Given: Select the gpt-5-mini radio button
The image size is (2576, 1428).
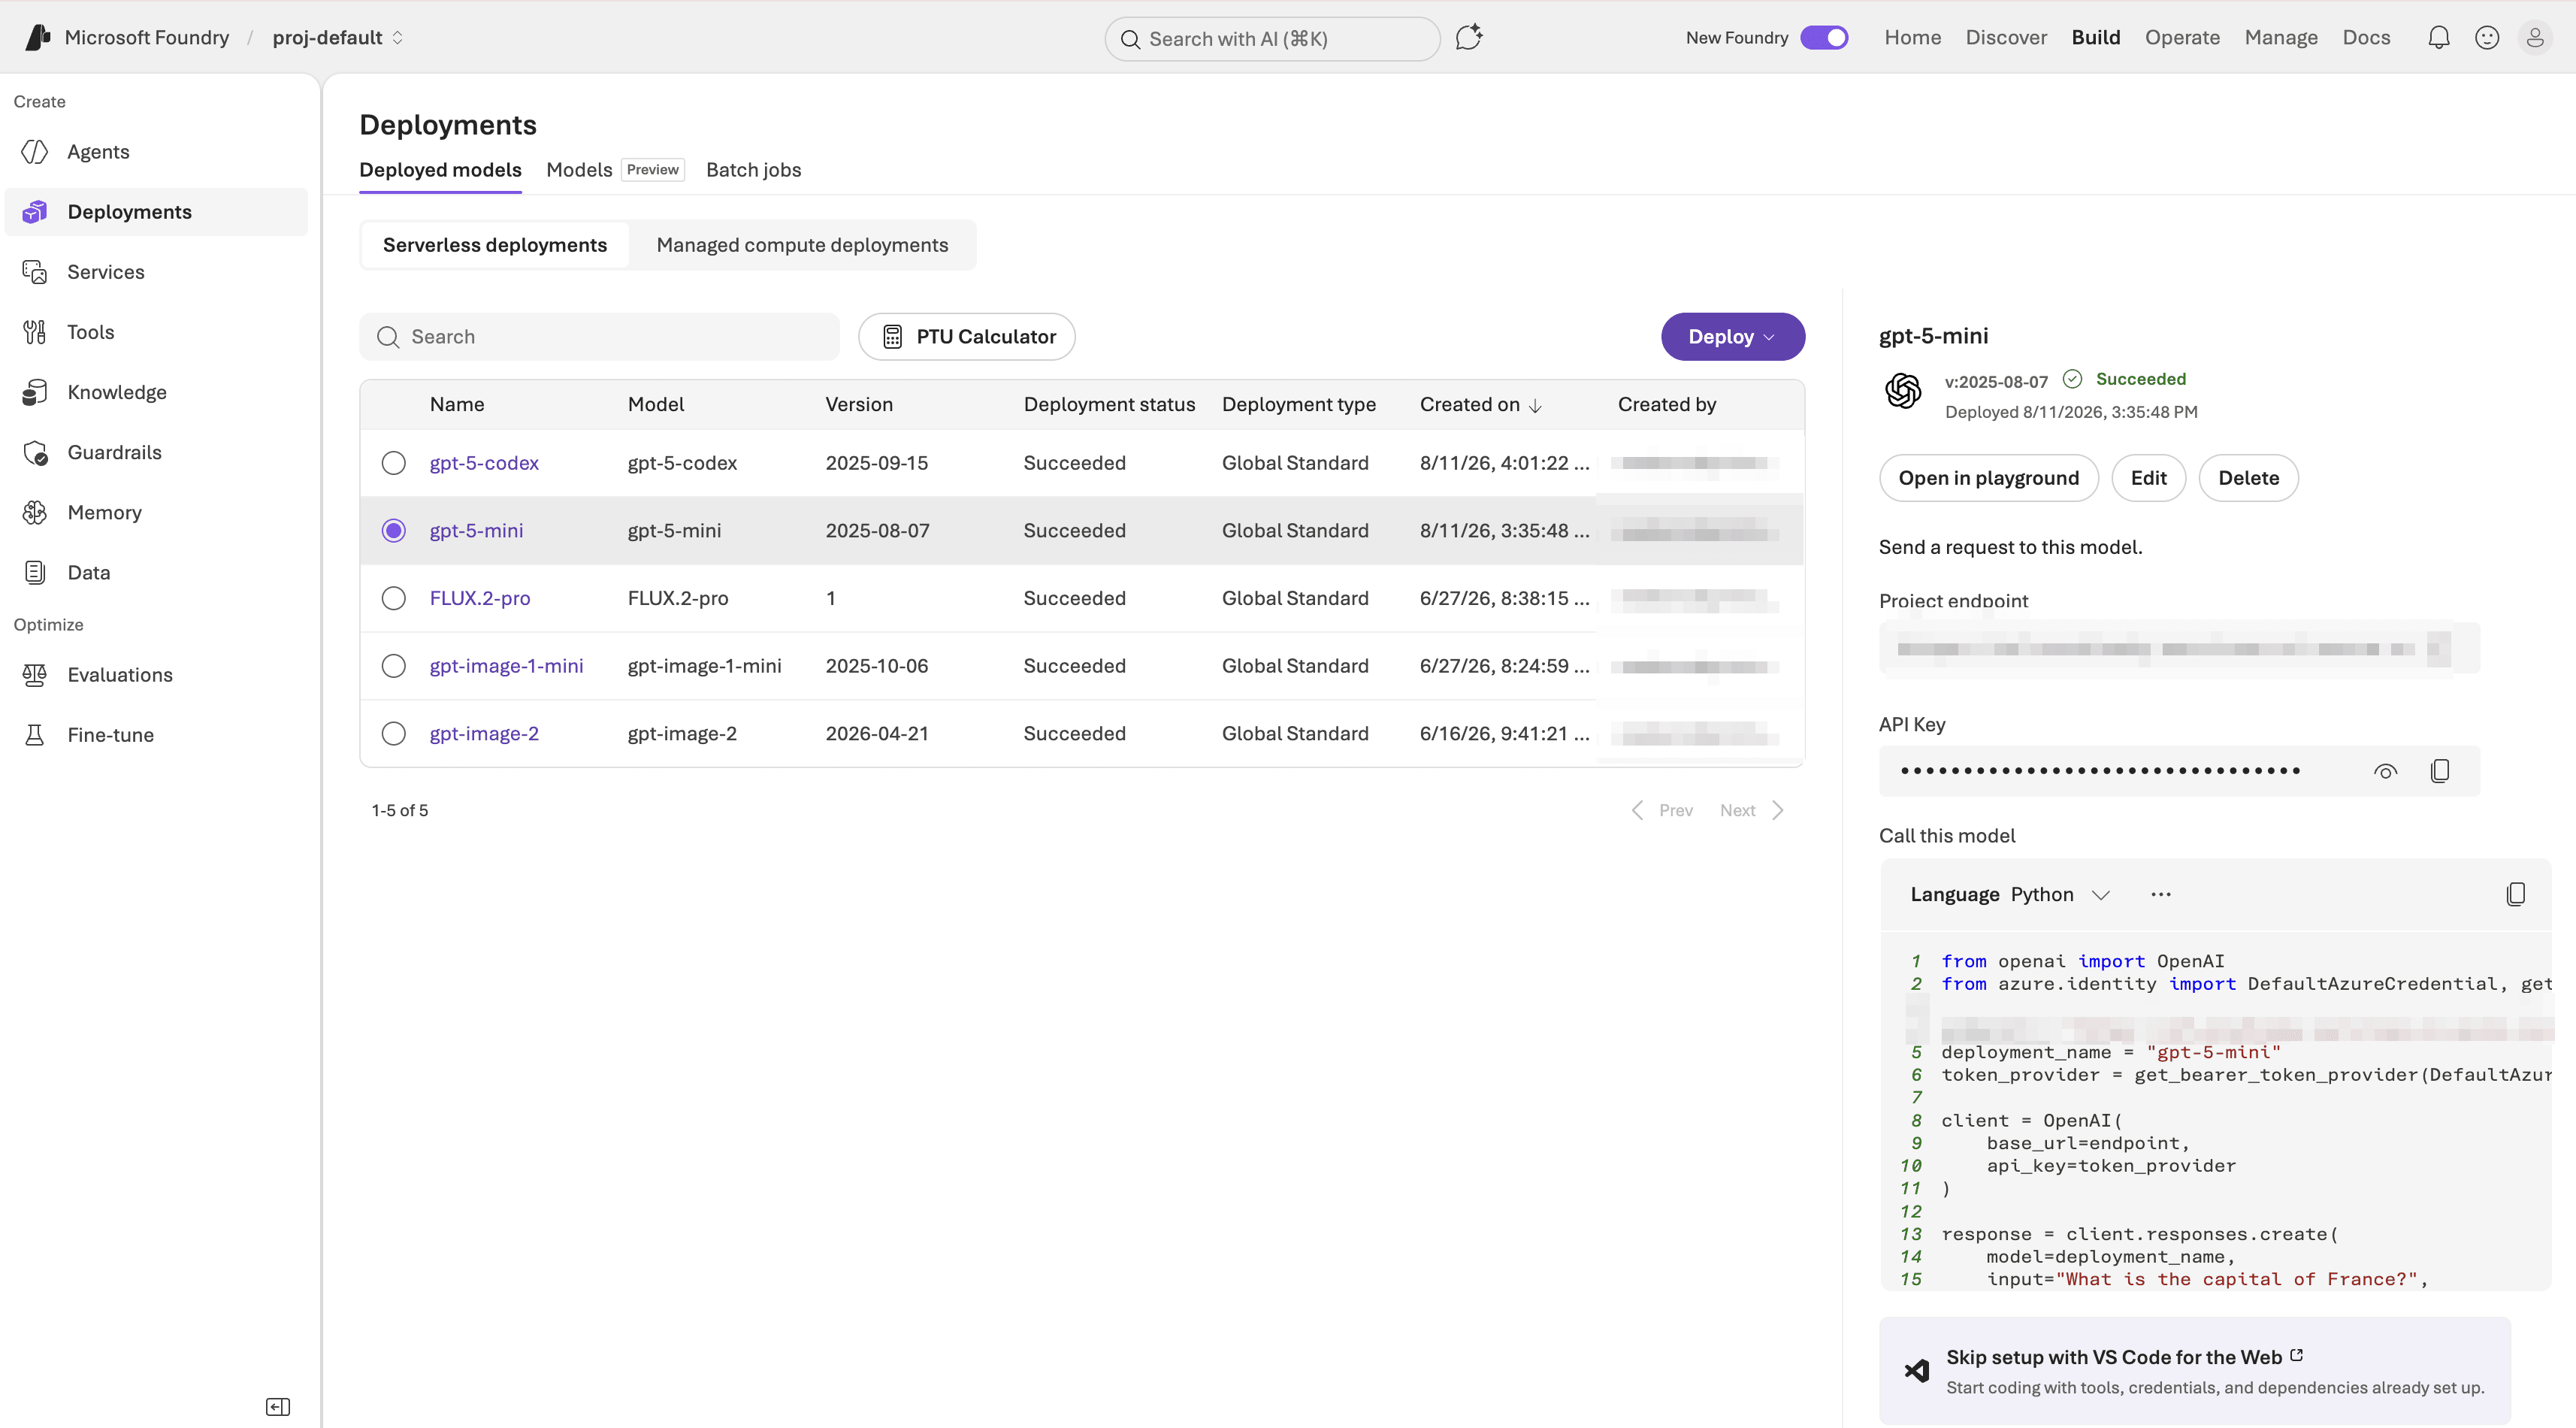Looking at the screenshot, I should click(x=394, y=531).
